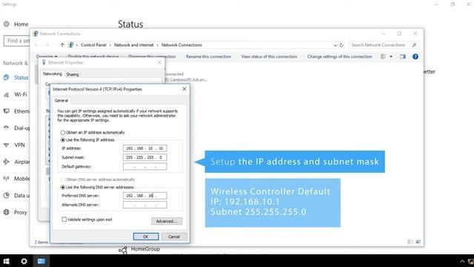
Task: Open Mobile hotspot section in Settings
Action: tap(16, 179)
